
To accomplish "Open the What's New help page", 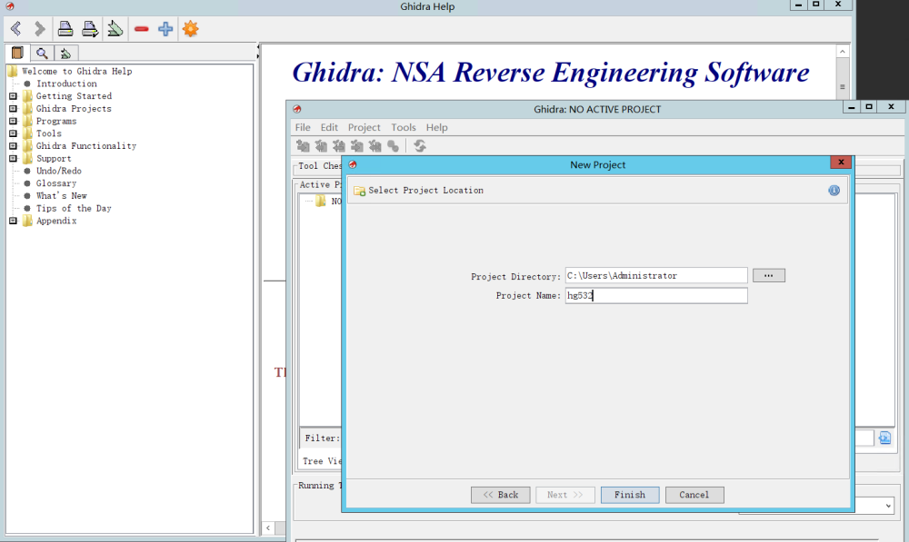I will [x=62, y=196].
